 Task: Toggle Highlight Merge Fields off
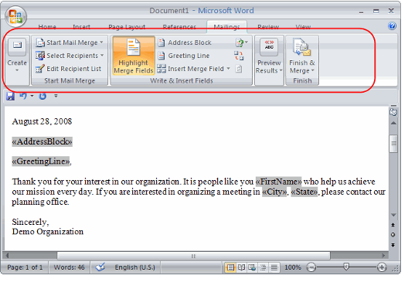point(134,56)
